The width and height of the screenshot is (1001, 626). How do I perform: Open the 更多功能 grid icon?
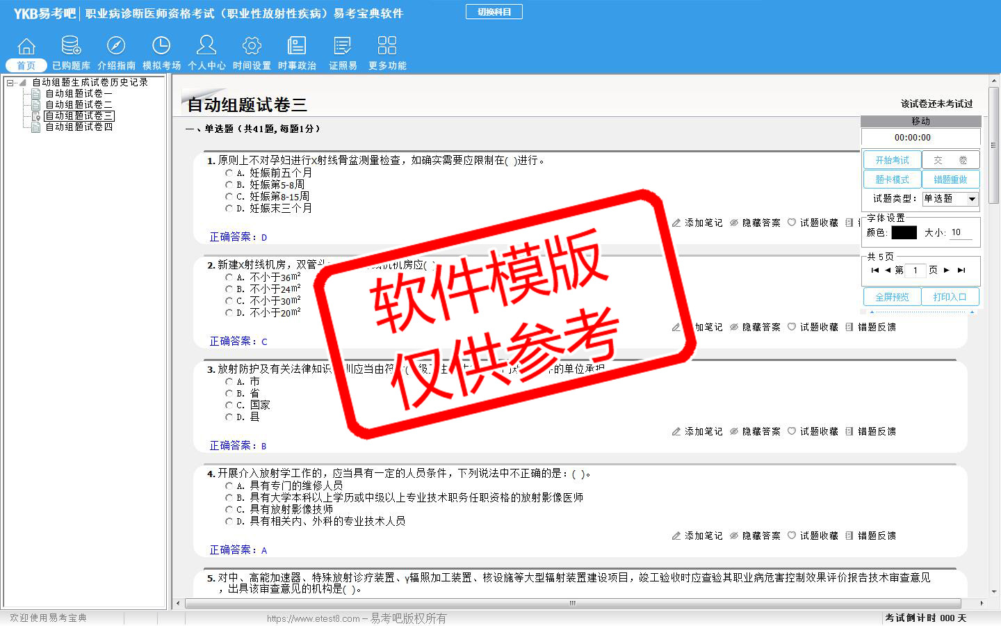[387, 46]
